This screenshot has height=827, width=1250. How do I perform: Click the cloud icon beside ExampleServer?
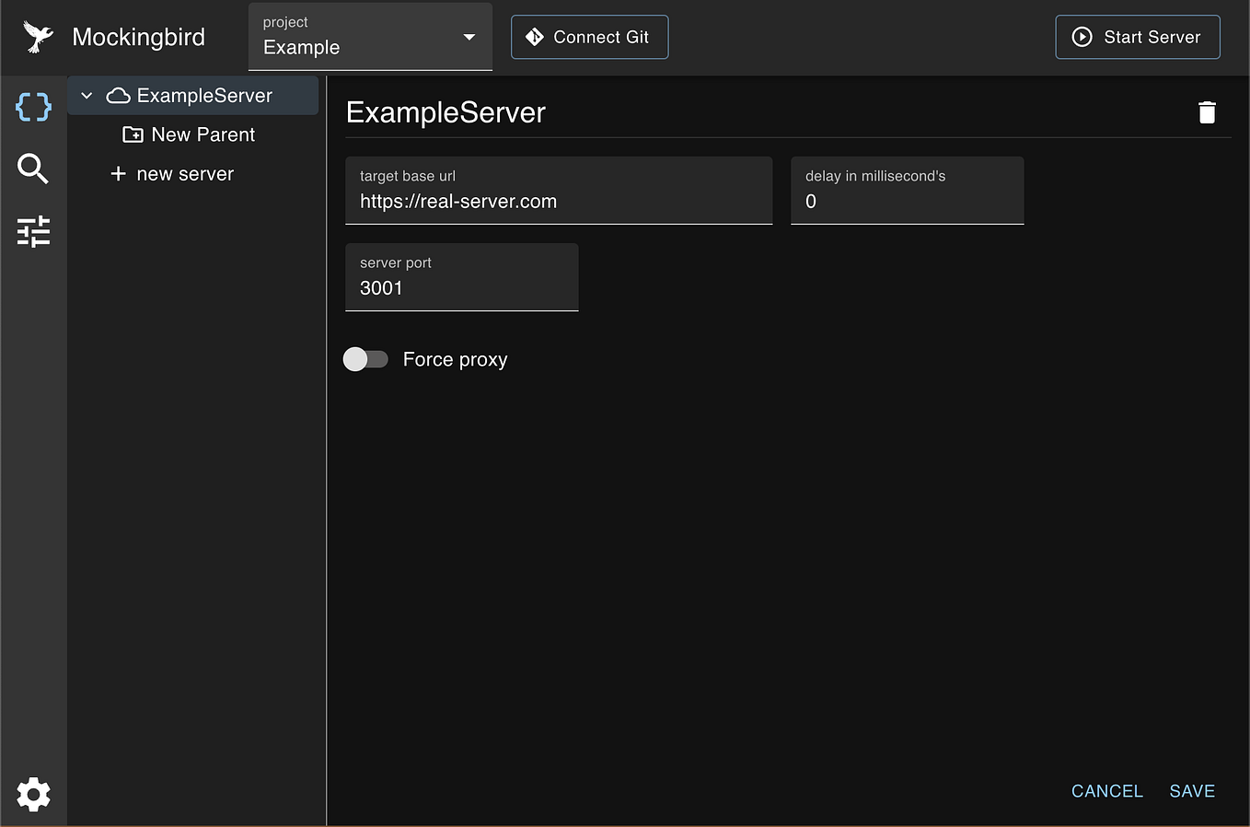click(x=118, y=95)
